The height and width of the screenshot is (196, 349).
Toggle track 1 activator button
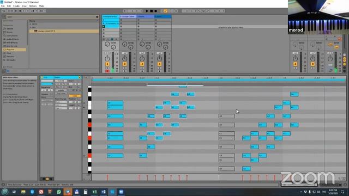point(107,64)
